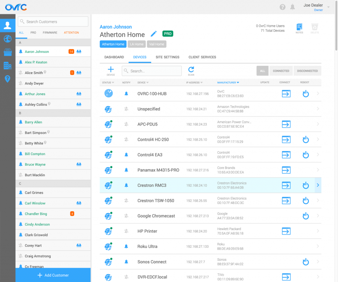Open the help location pin icon in sidebar
338x282 pixels.
pos(8,79)
